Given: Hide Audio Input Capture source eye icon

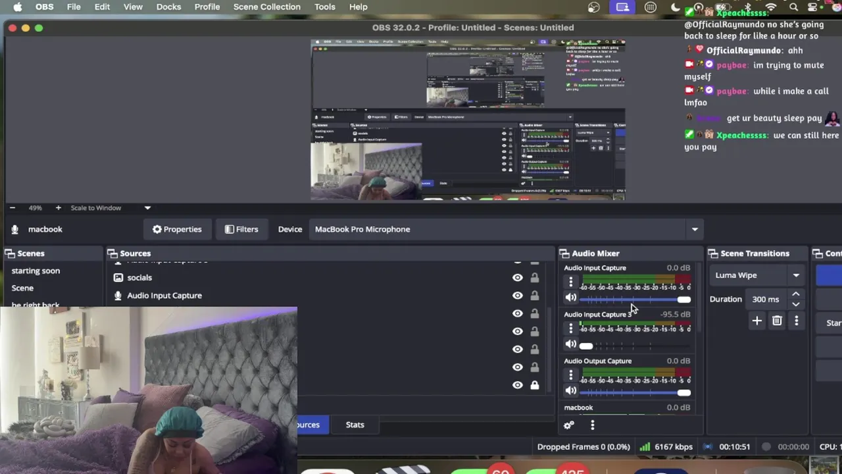Looking at the screenshot, I should tap(518, 296).
